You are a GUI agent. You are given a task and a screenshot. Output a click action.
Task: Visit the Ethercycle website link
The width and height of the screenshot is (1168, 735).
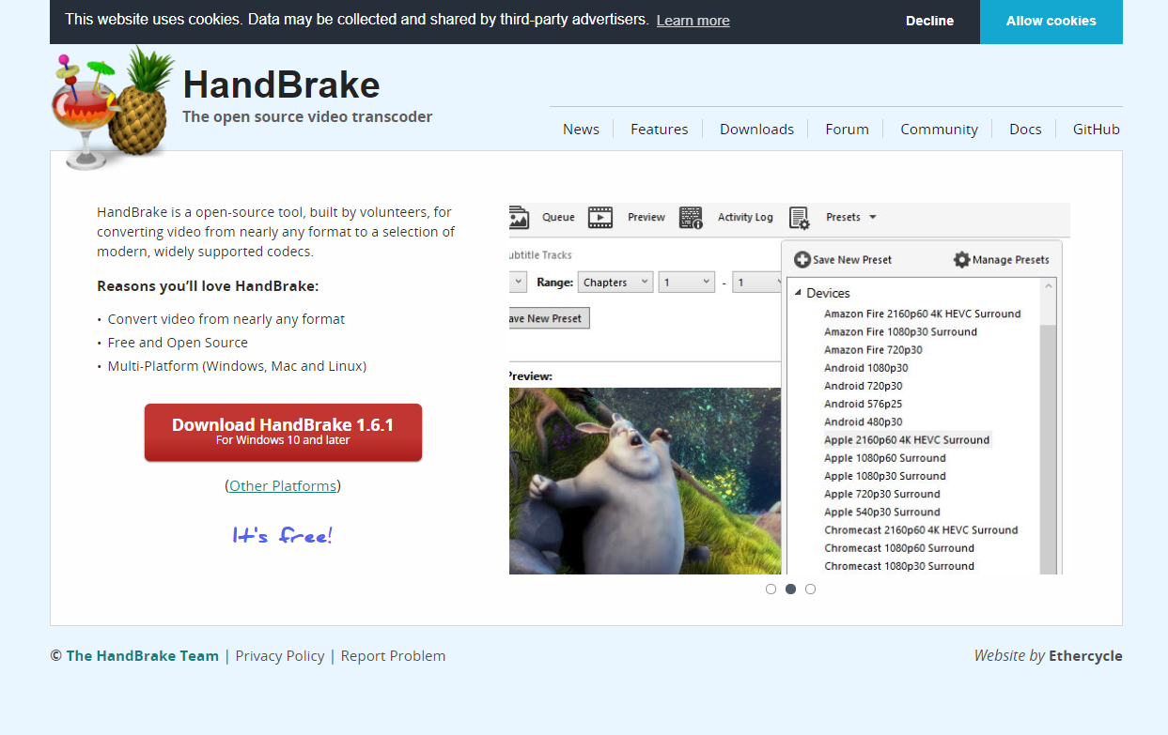coord(1085,656)
